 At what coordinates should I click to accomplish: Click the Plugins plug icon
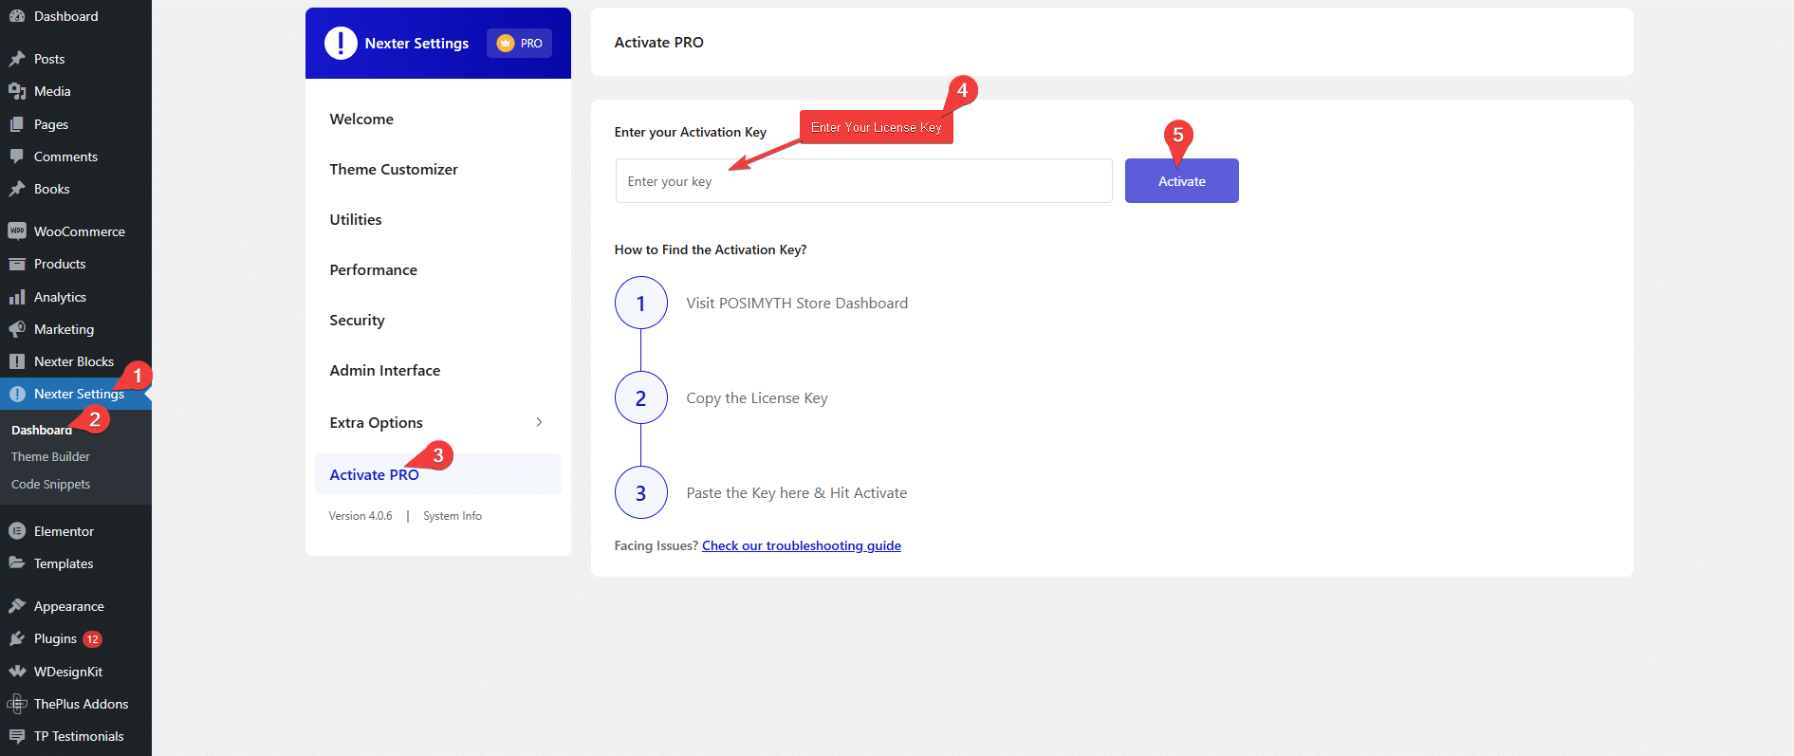(17, 638)
